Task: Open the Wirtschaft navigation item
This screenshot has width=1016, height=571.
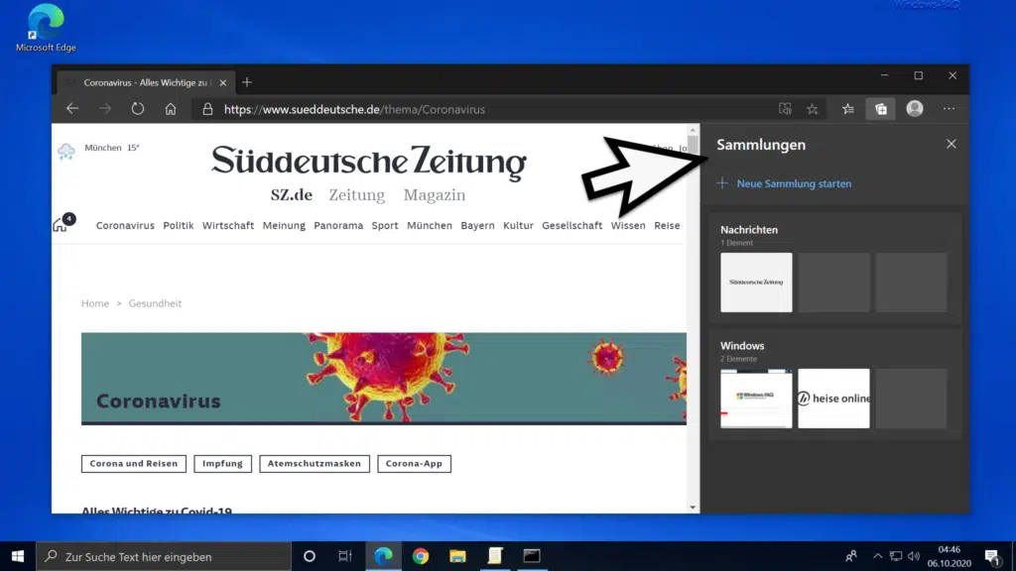Action: [228, 225]
